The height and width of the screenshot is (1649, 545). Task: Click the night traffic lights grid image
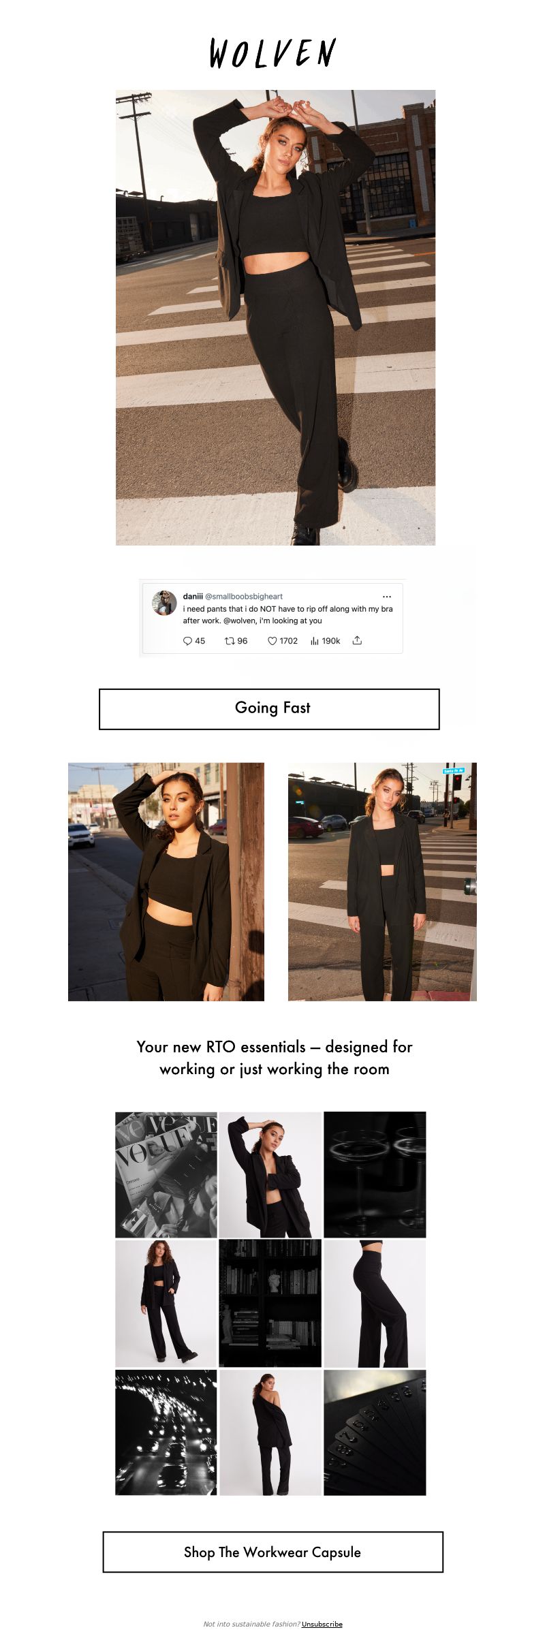pos(166,1432)
